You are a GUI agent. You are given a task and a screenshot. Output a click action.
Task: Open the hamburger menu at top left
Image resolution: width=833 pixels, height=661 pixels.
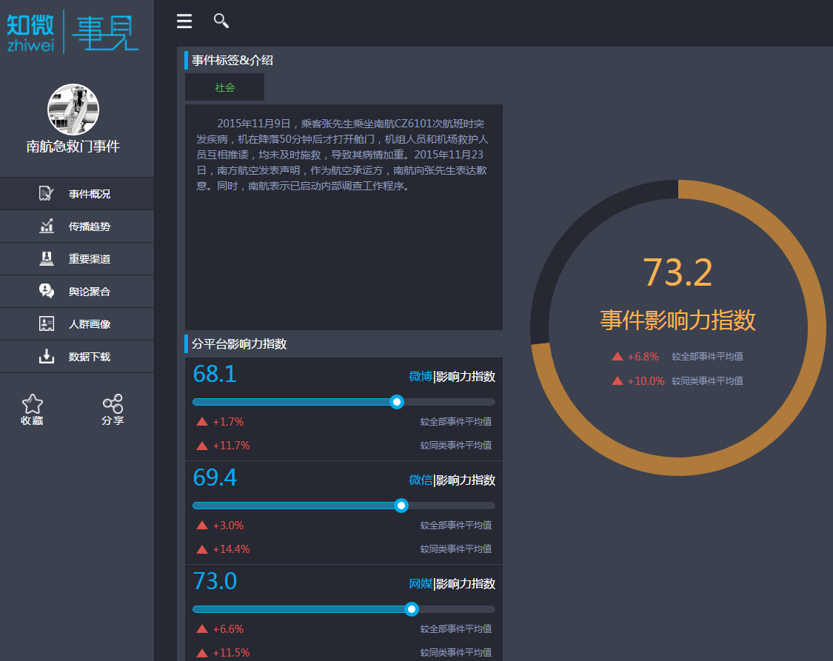[x=184, y=21]
